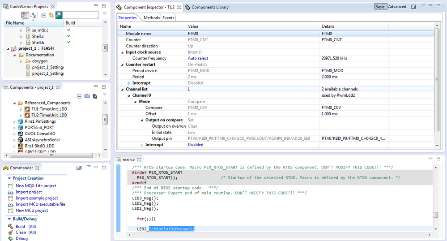The image size is (447, 241).
Task: Expand the sa_mtb.c file node
Action: 21,30
